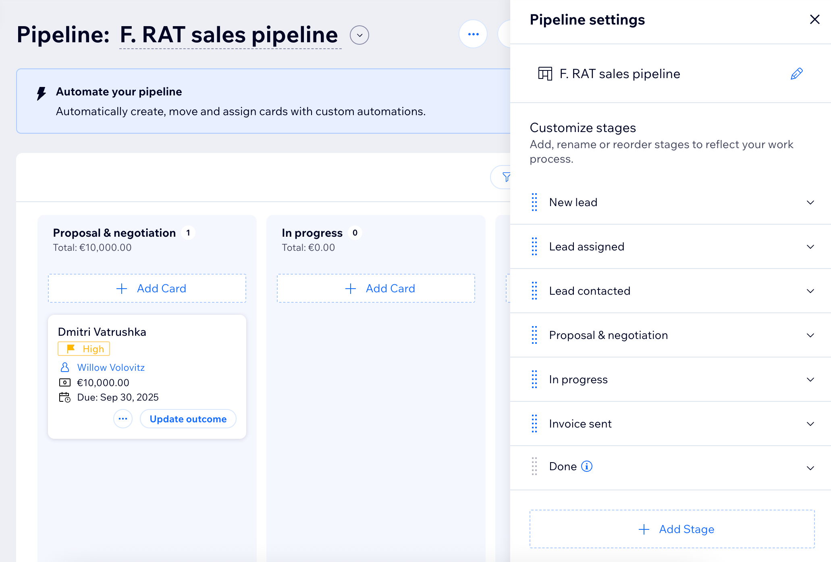Click the drag handle beside Invoice sent
Screen dimensions: 831x562
click(534, 424)
